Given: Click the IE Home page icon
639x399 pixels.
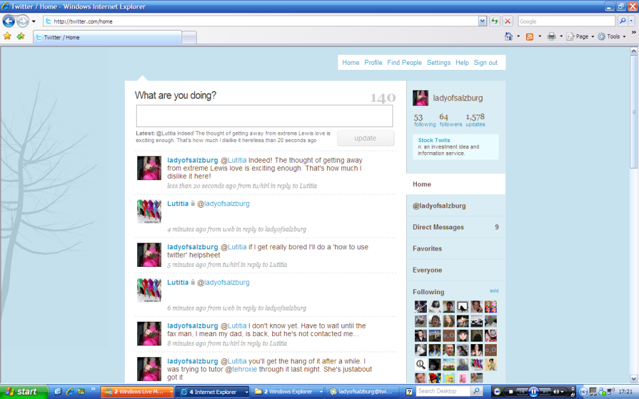Looking at the screenshot, I should tap(509, 36).
